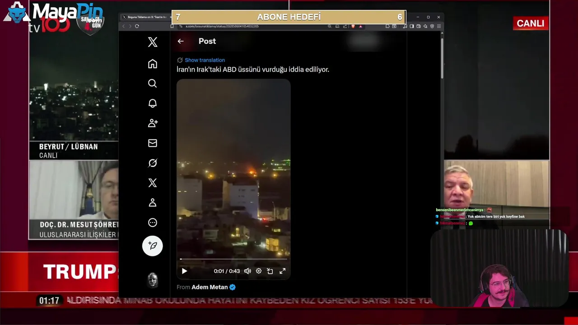The image size is (578, 325).
Task: Click the X logo in the sidebar
Action: (x=153, y=42)
